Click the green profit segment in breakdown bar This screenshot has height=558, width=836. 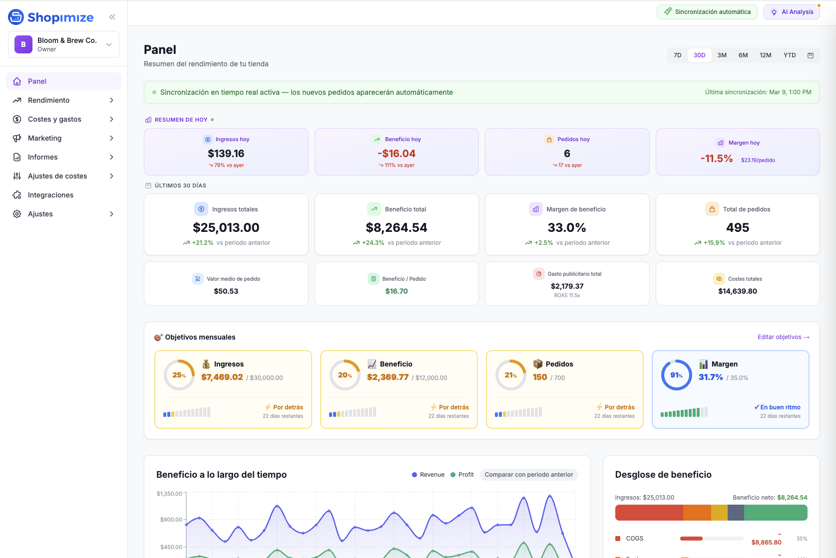tap(776, 513)
